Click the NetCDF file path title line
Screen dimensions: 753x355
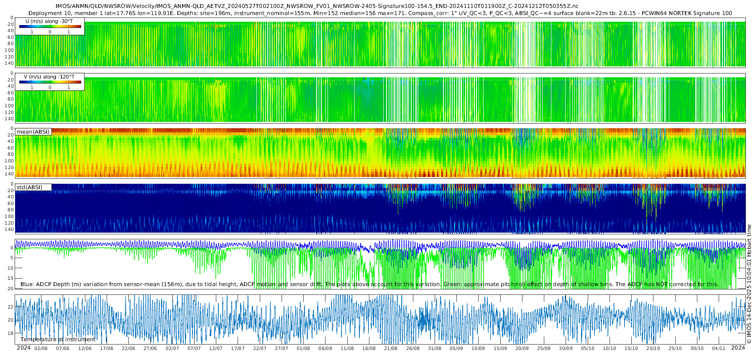tap(317, 6)
